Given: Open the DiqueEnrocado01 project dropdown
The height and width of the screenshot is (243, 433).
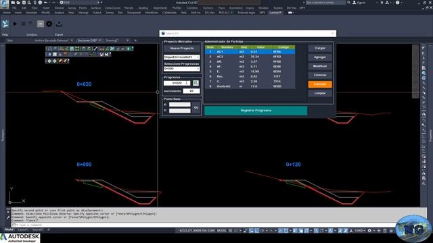Looking at the screenshot, I should click(x=182, y=57).
